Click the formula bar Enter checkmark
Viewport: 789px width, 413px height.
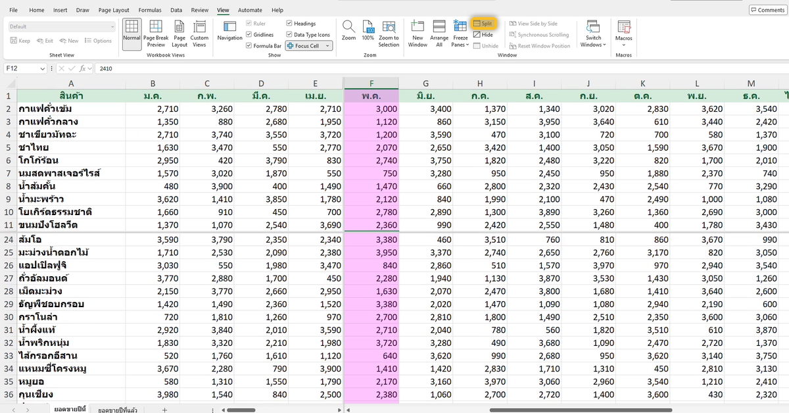pos(72,68)
